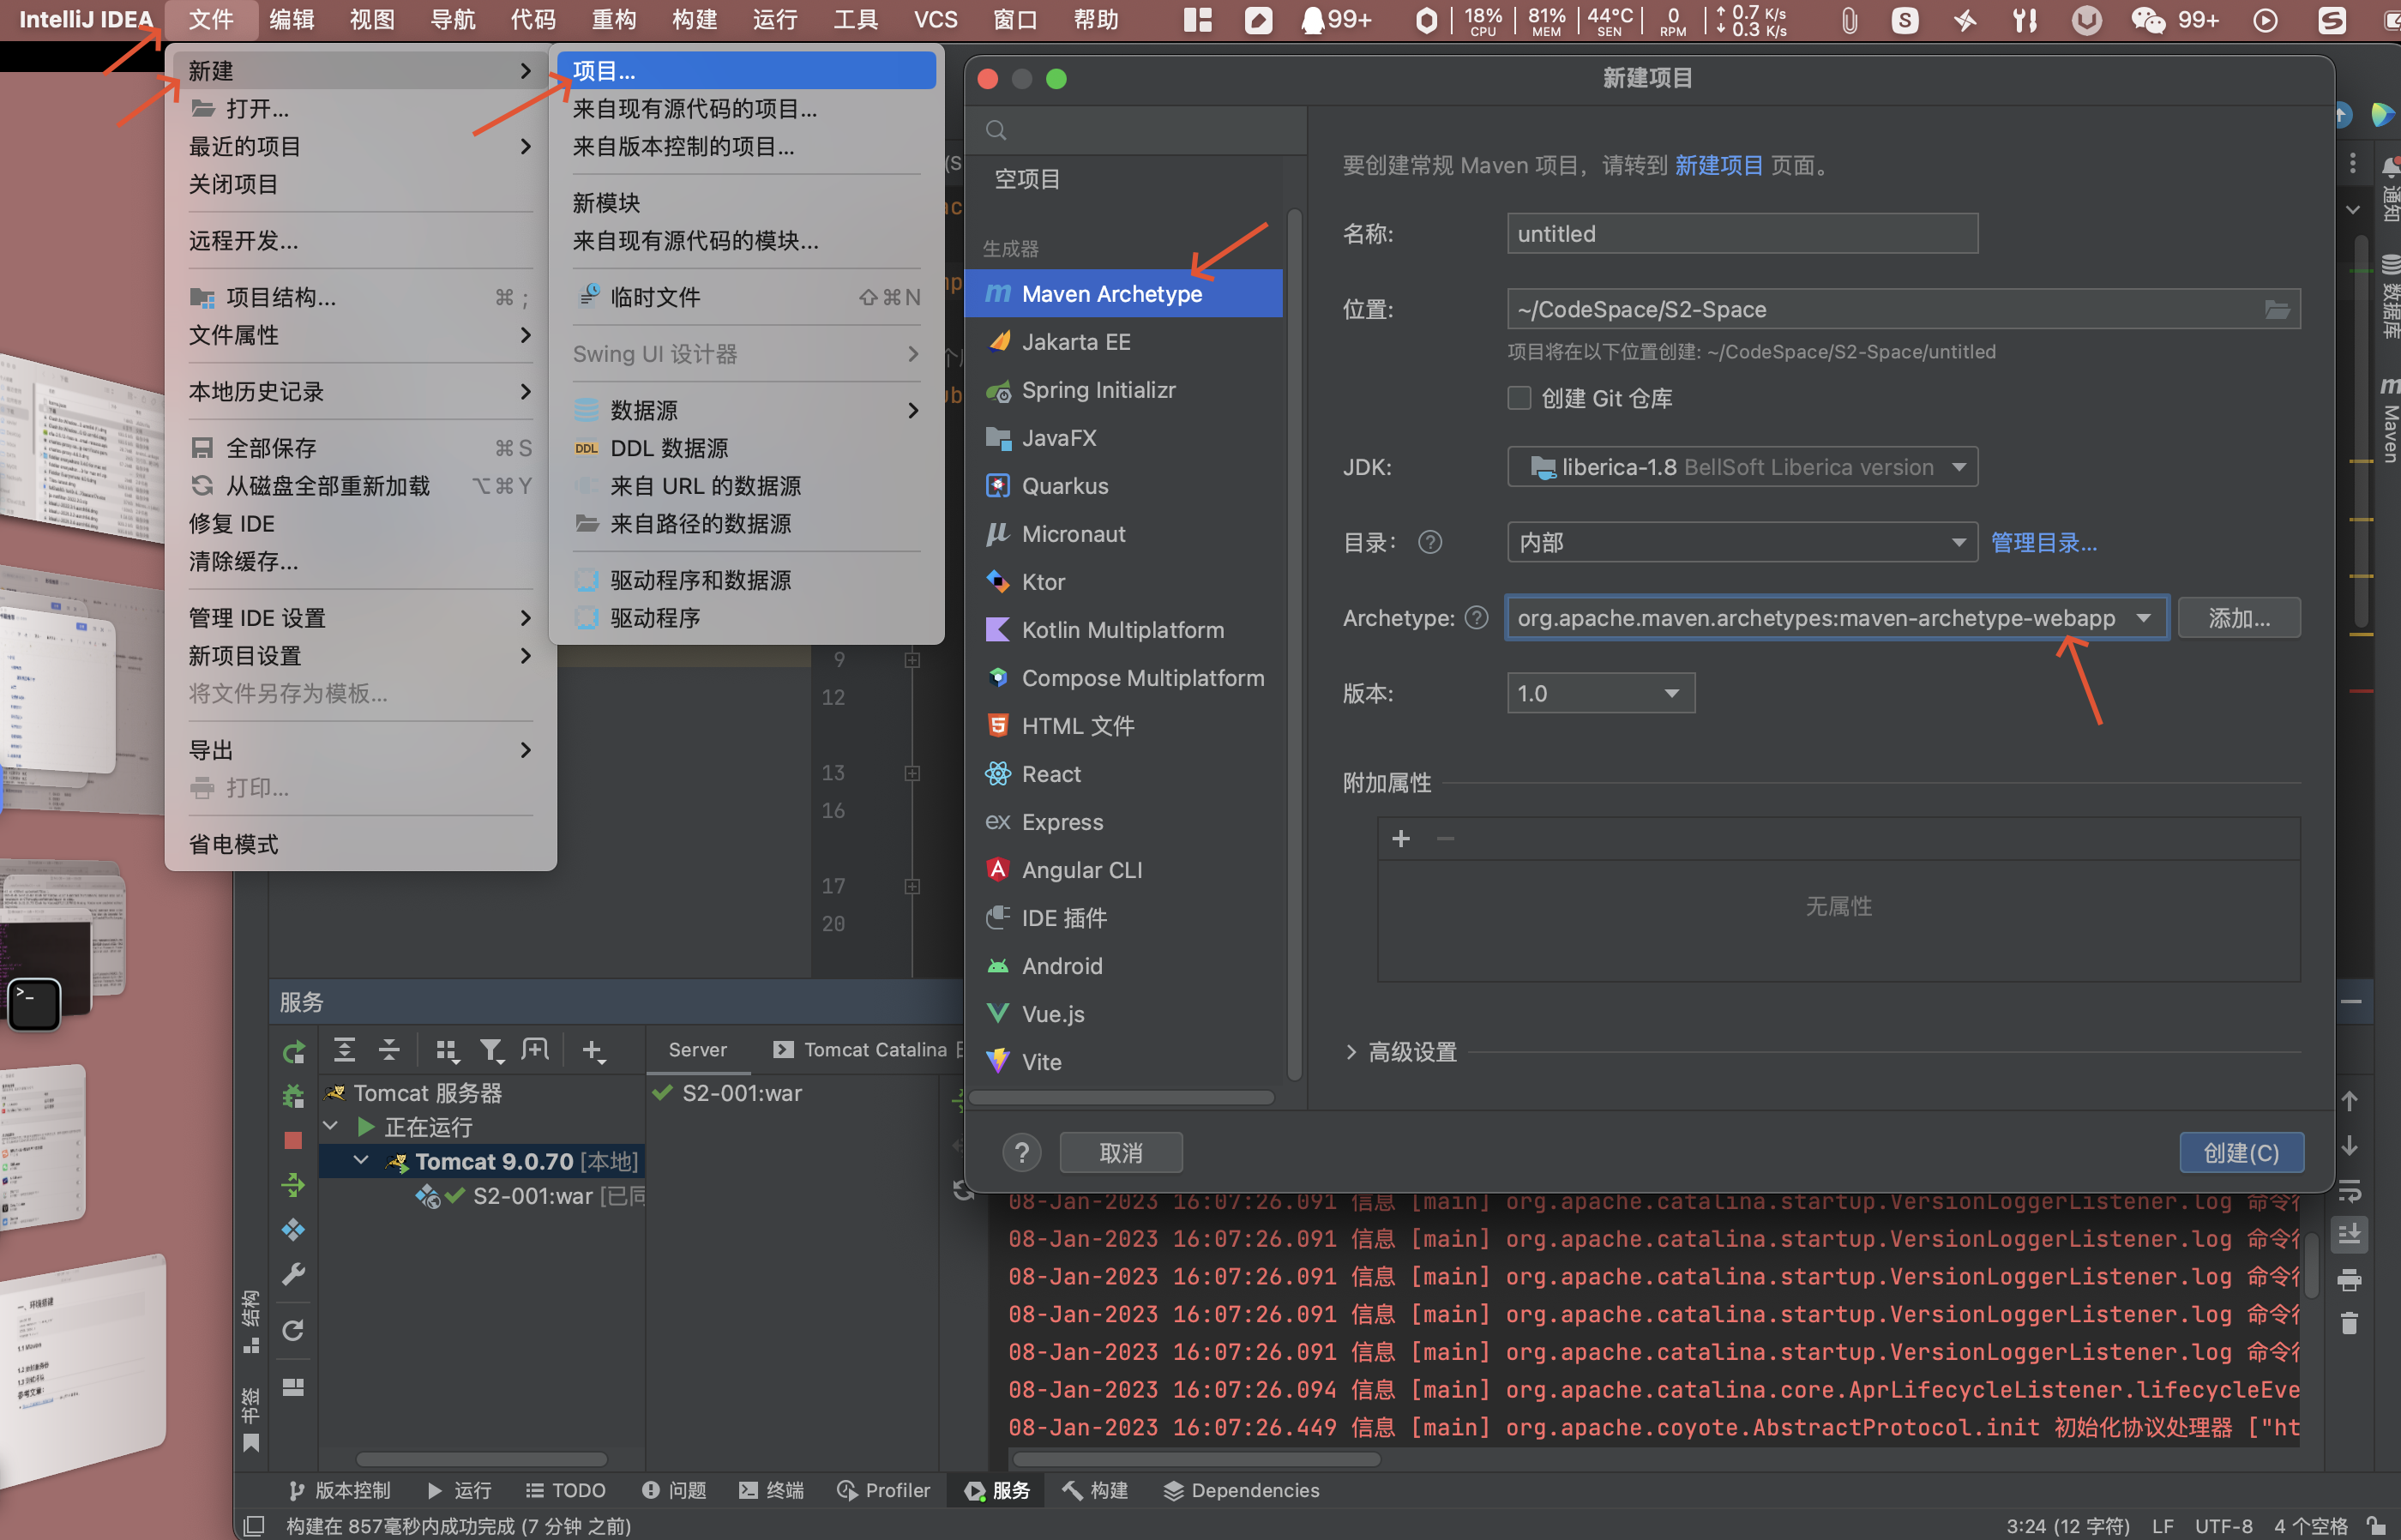This screenshot has width=2401, height=1540.
Task: Click the WeChat icon in the macOS menu bar
Action: pos(2147,20)
